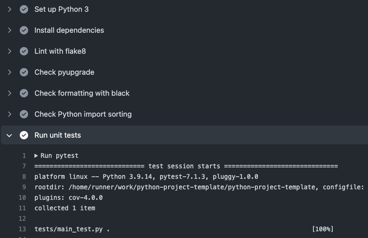Expand the Check Python import sorting chevron
The image size is (368, 238).
coord(10,114)
